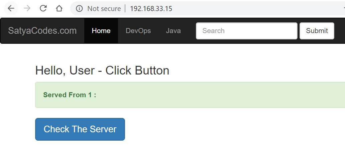Click the 'Served From 1 :' text
The image size is (345, 150).
point(70,95)
